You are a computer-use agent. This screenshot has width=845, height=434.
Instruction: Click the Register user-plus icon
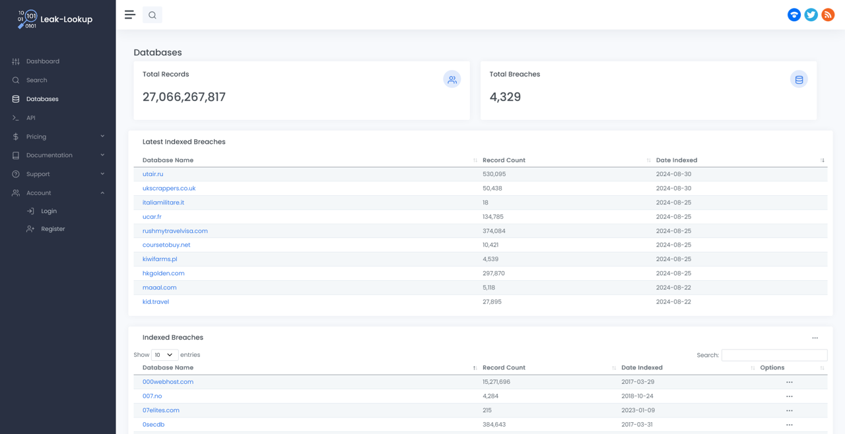[30, 229]
